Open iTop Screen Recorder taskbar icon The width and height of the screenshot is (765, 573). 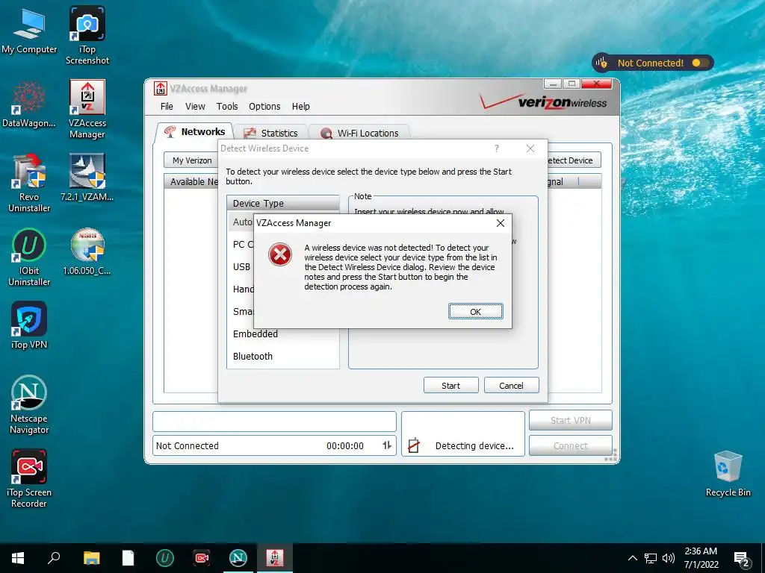pyautogui.click(x=202, y=558)
